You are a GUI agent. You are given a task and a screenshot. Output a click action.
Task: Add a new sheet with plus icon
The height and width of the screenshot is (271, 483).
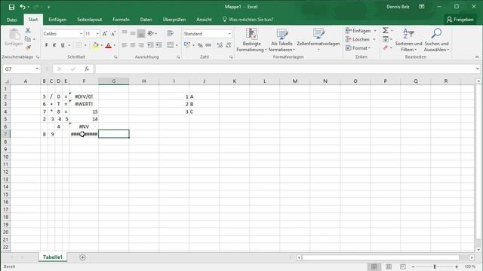[82, 257]
